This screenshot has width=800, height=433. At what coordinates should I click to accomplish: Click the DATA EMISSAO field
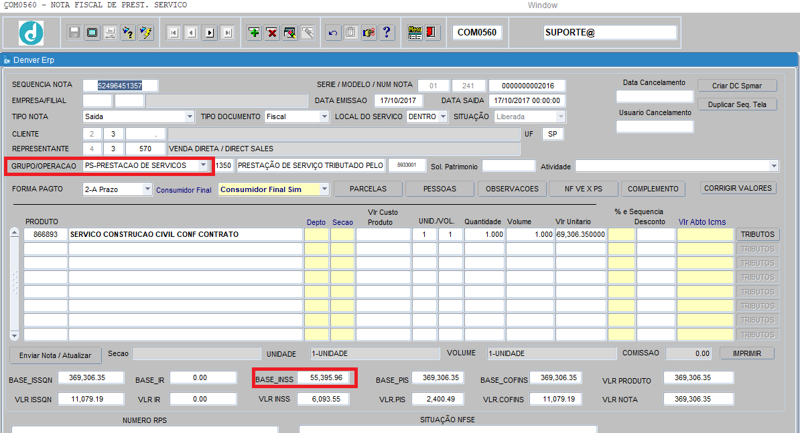point(398,100)
